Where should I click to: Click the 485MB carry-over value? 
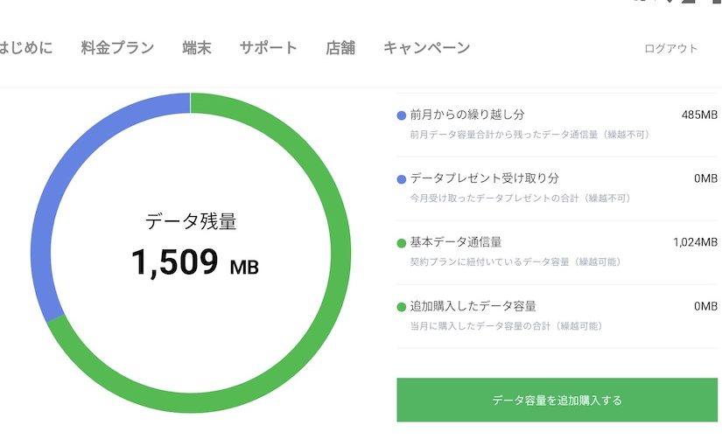(699, 115)
